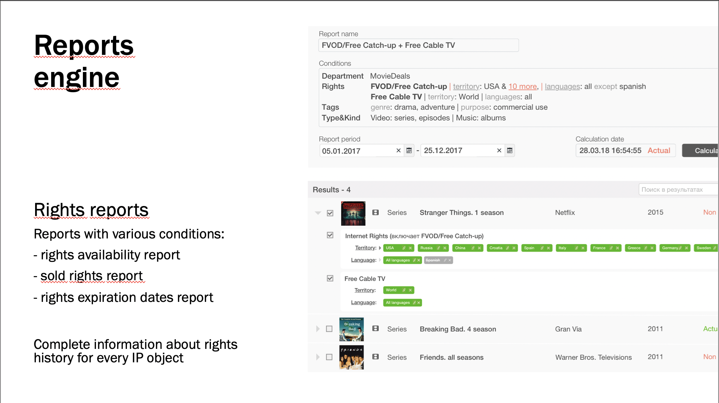The height and width of the screenshot is (403, 719).
Task: Open the Friends poster thumbnail
Action: pyautogui.click(x=352, y=357)
